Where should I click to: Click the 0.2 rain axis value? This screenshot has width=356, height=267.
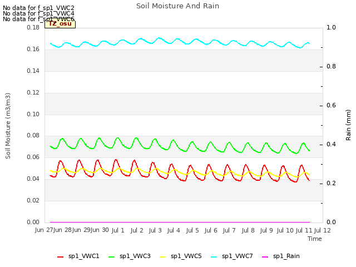331,183
